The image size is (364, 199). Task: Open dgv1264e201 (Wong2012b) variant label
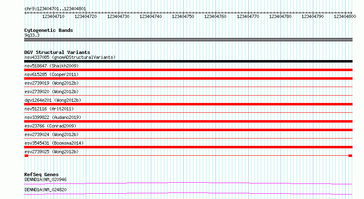click(53, 100)
